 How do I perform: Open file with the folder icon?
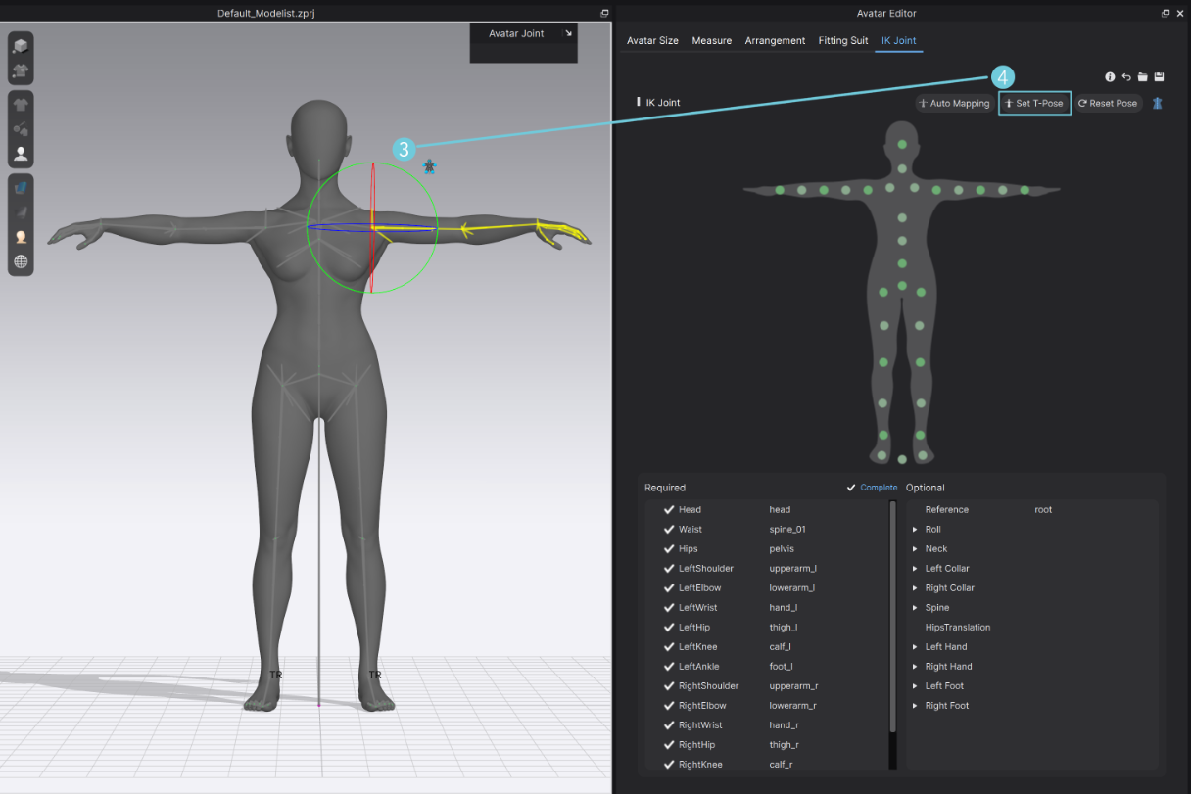tap(1142, 77)
